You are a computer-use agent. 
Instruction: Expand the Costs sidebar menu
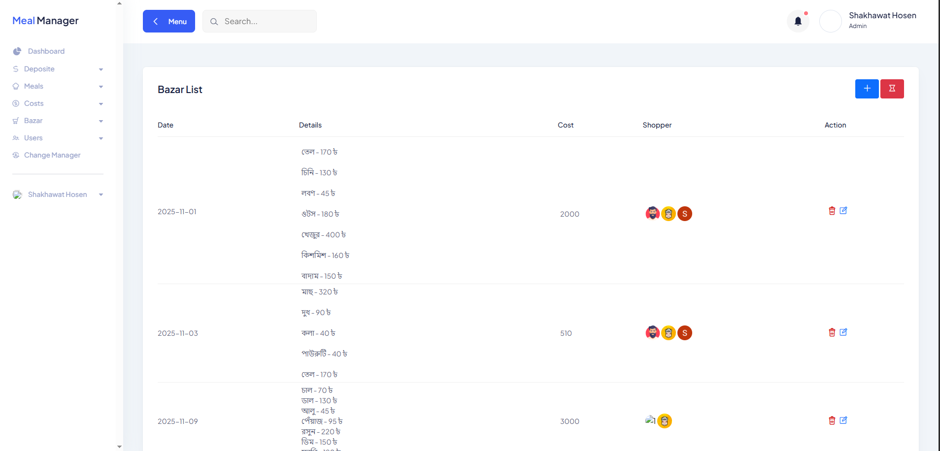click(58, 103)
